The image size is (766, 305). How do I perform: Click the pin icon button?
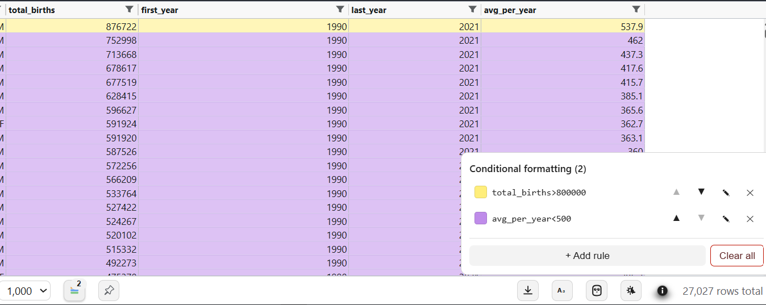tap(109, 291)
